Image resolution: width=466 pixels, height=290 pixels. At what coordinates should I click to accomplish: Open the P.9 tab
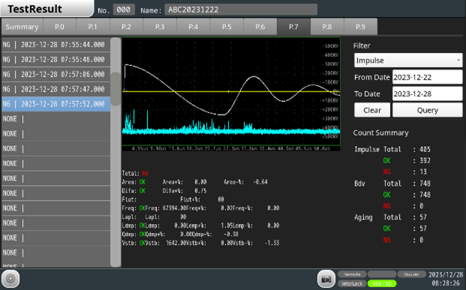[360, 27]
